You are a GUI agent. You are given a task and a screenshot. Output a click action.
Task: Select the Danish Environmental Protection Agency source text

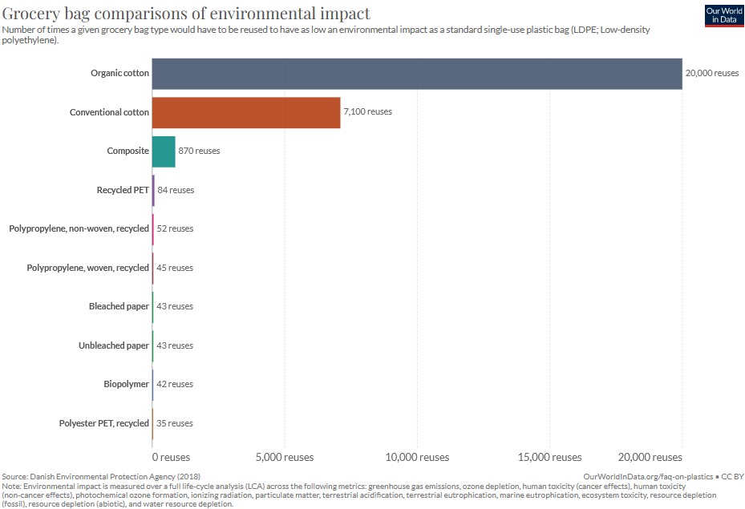coord(103,476)
